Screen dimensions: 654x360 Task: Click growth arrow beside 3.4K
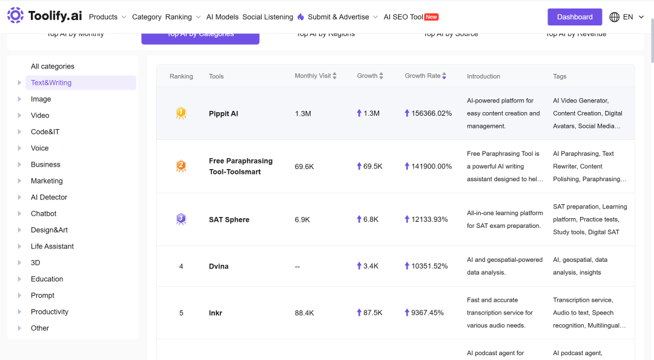pos(359,266)
